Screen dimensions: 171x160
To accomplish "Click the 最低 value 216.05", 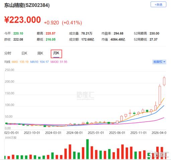I will tap(51, 39).
